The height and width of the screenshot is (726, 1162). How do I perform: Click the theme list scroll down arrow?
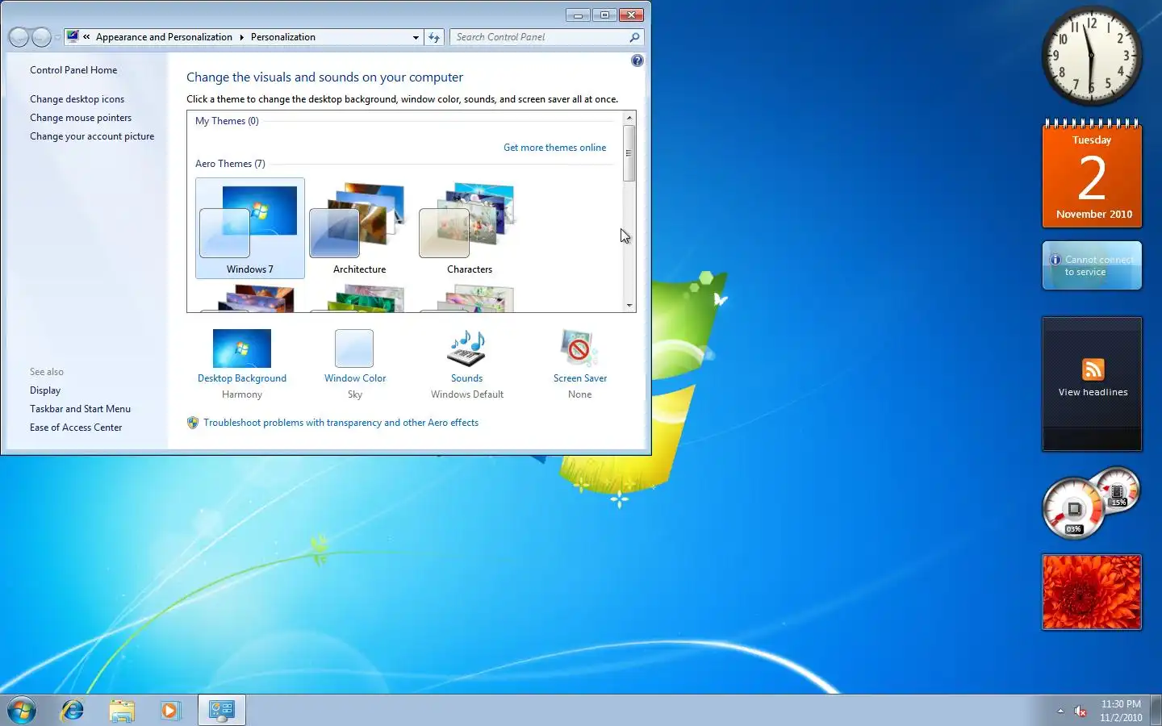coord(629,305)
